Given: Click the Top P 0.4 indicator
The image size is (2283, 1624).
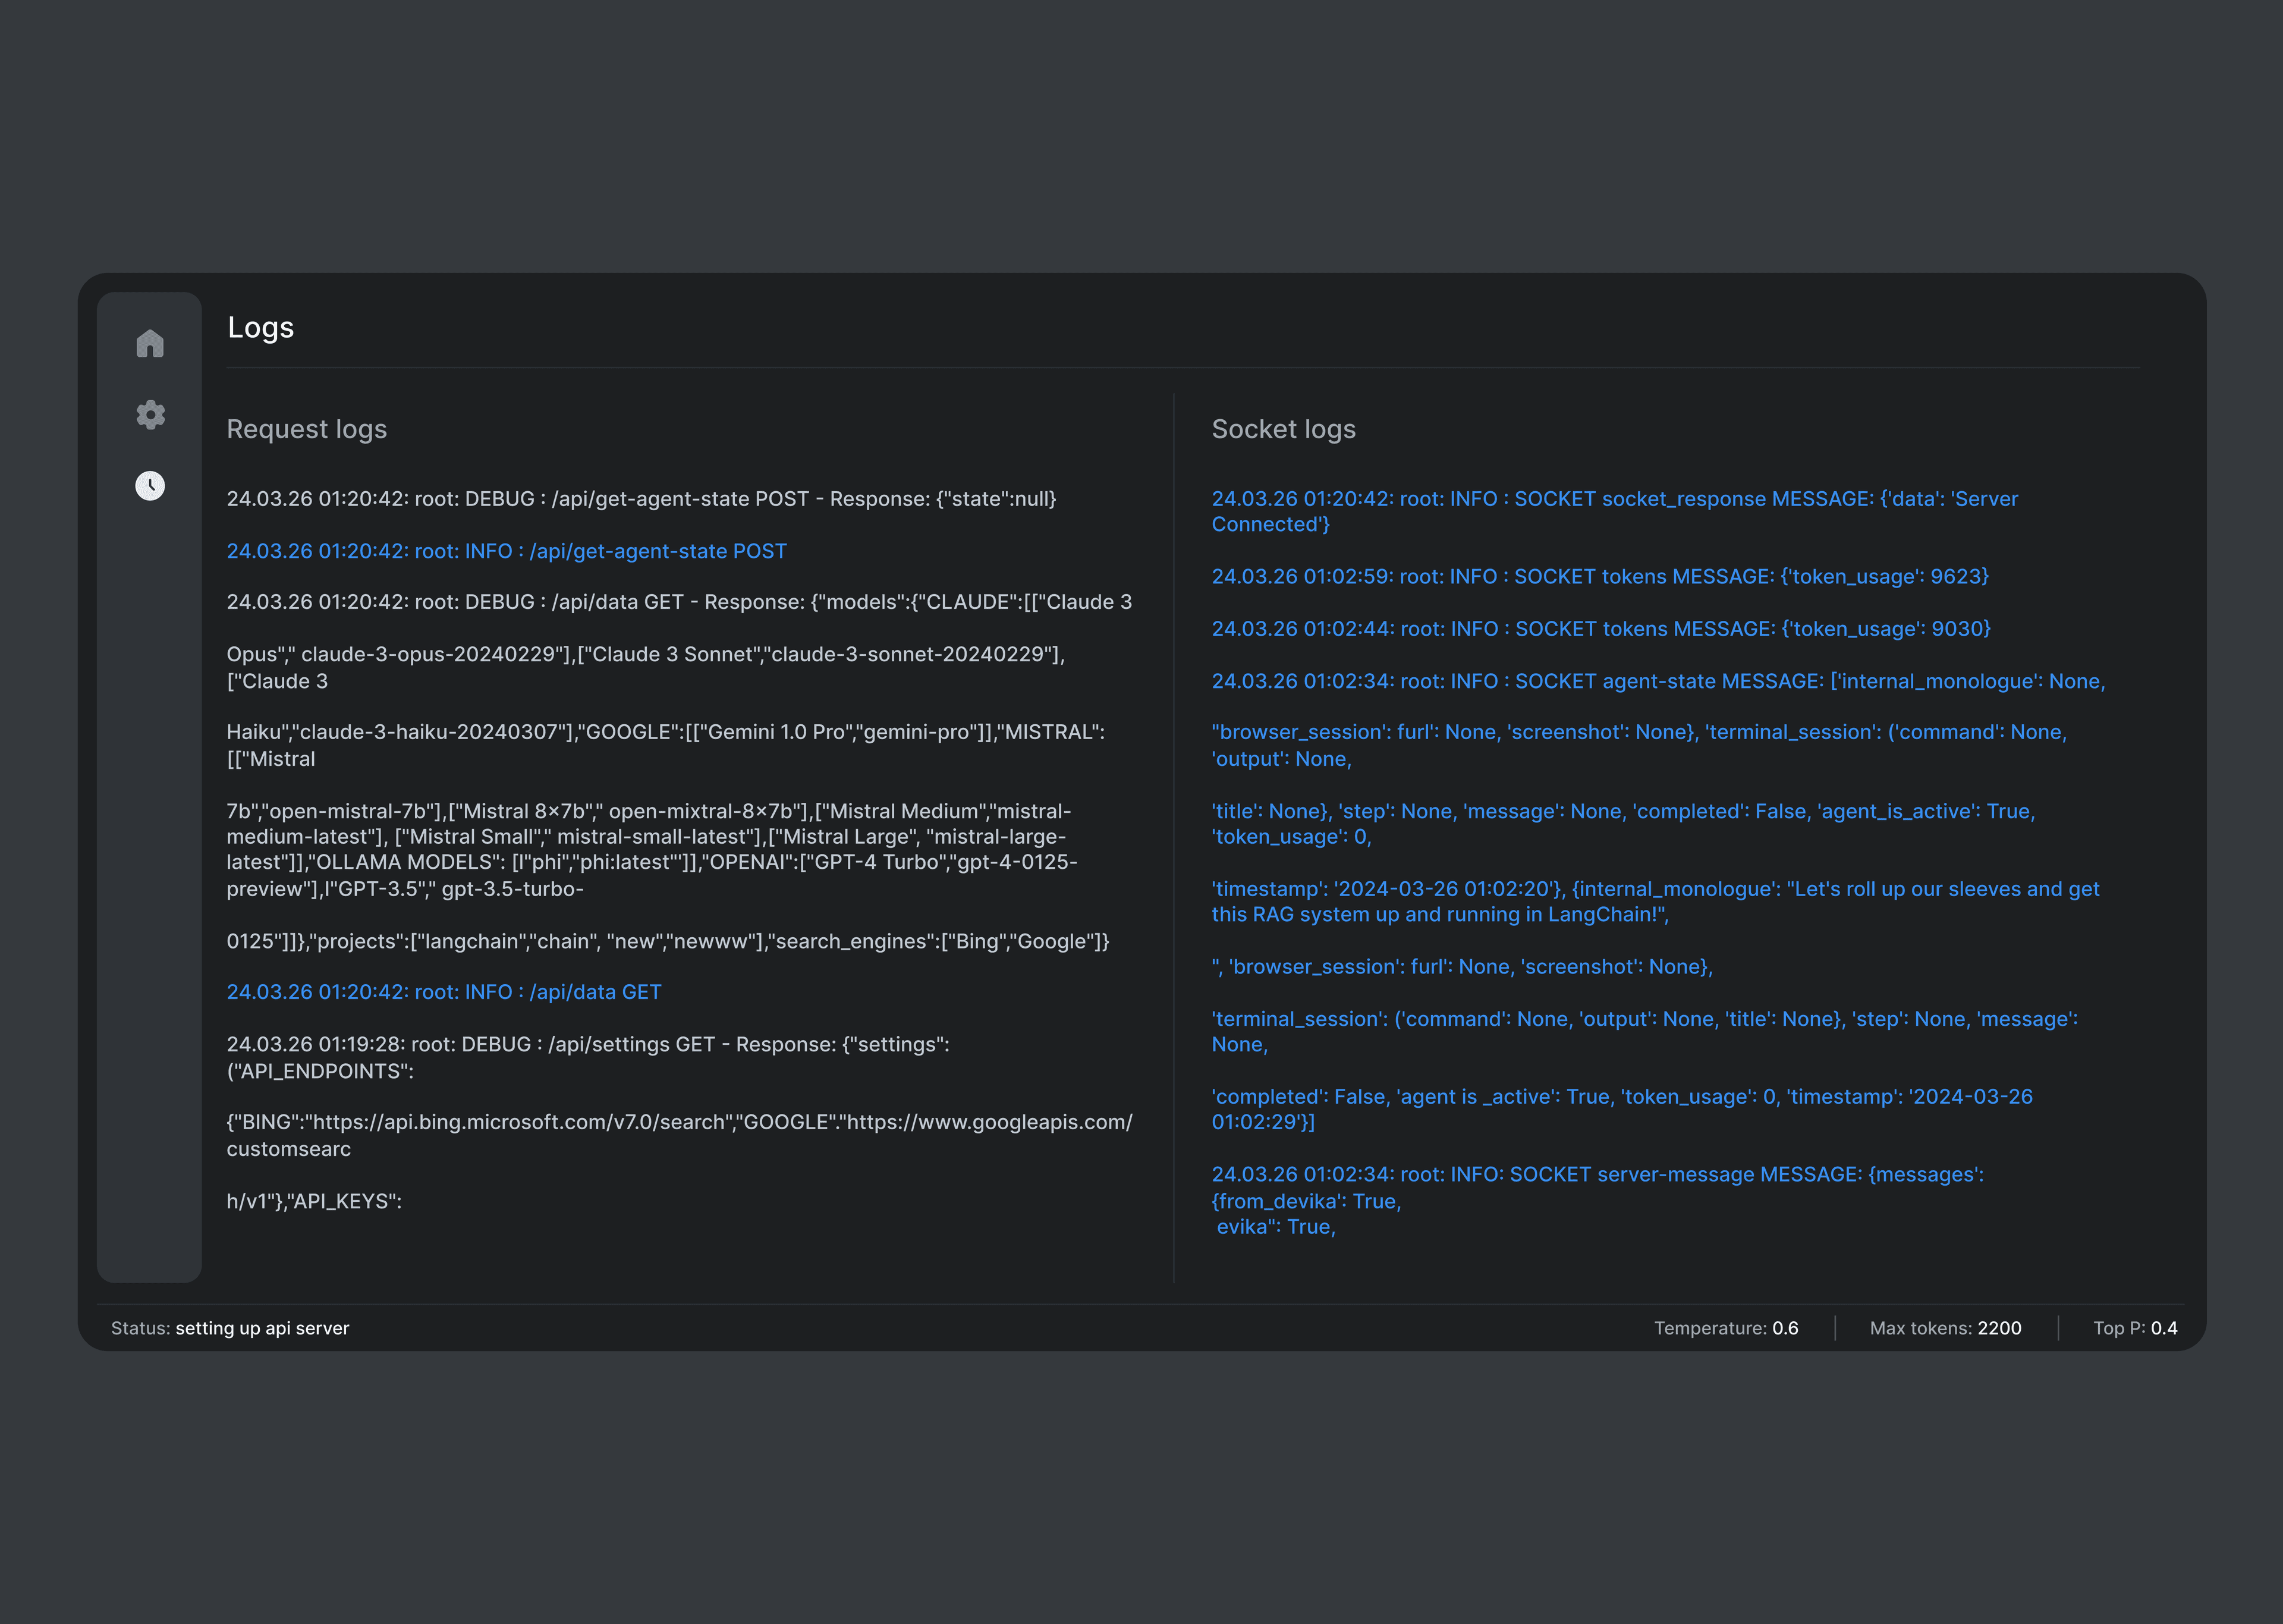Looking at the screenshot, I should pyautogui.click(x=2134, y=1328).
